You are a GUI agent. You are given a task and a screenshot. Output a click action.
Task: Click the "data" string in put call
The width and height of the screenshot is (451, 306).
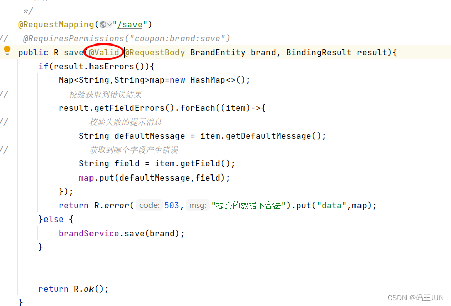pyautogui.click(x=331, y=205)
